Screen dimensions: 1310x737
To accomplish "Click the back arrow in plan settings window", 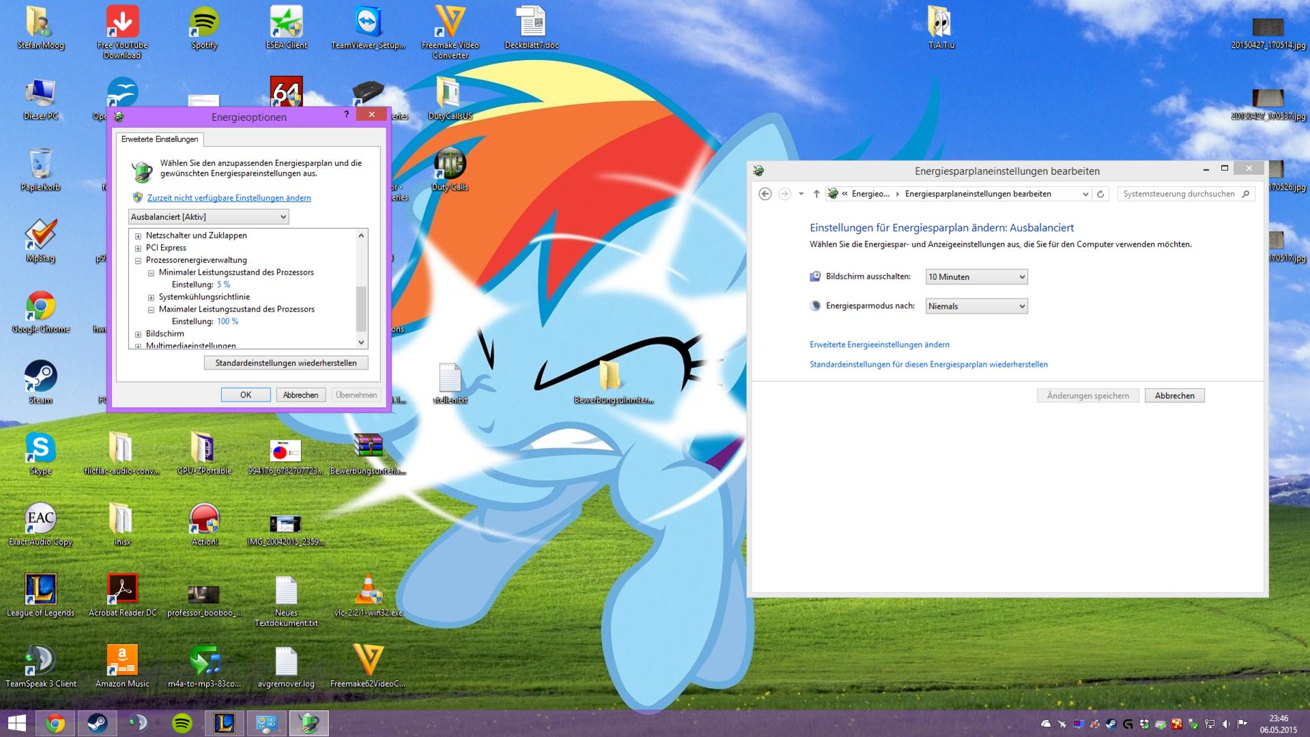I will 765,194.
